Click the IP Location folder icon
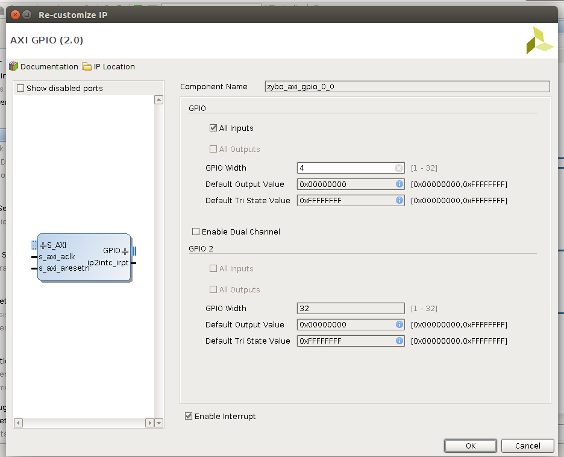The width and height of the screenshot is (564, 457). [87, 66]
